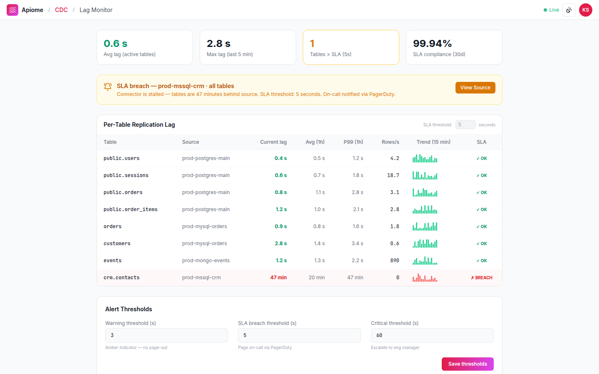Open the Tables > SLA summary card
The width and height of the screenshot is (599, 374).
351,47
